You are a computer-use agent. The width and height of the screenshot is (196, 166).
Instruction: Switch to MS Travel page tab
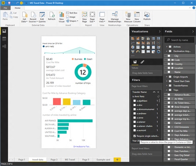coord(70,160)
